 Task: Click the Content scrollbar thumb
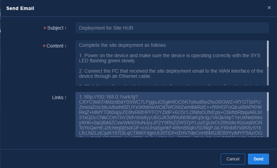click(268, 54)
